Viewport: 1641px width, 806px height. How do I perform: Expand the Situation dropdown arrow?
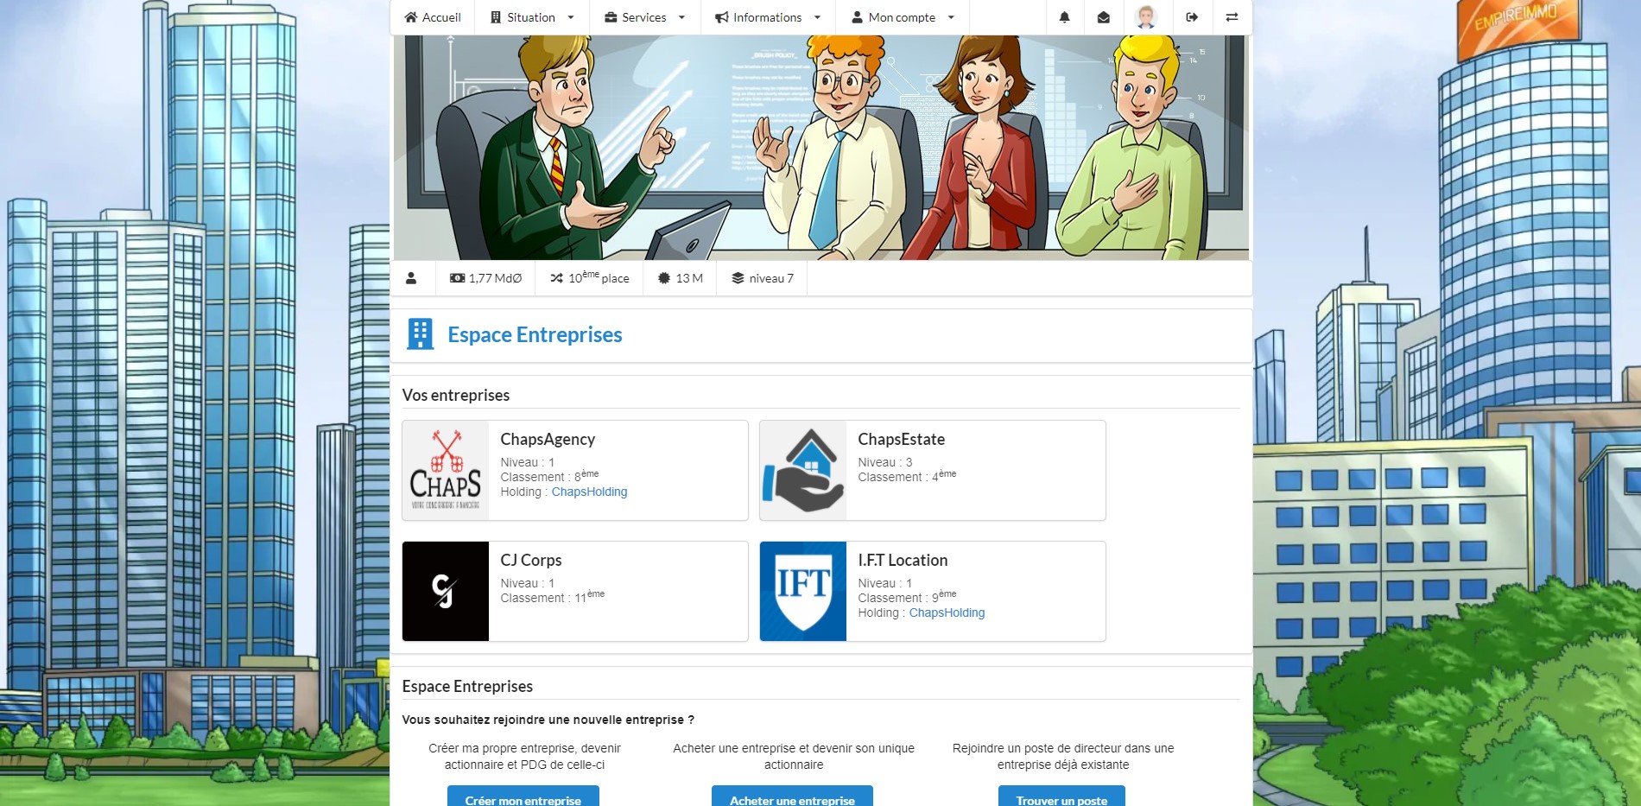tap(571, 17)
